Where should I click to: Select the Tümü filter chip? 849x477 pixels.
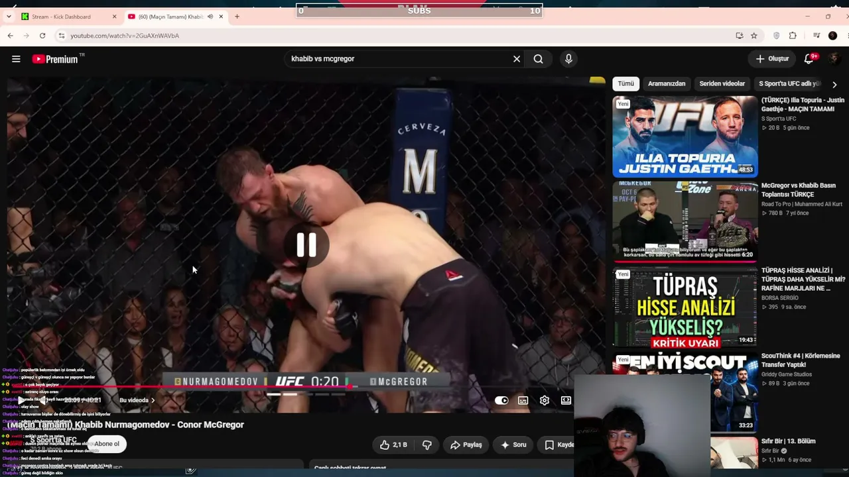626,84
